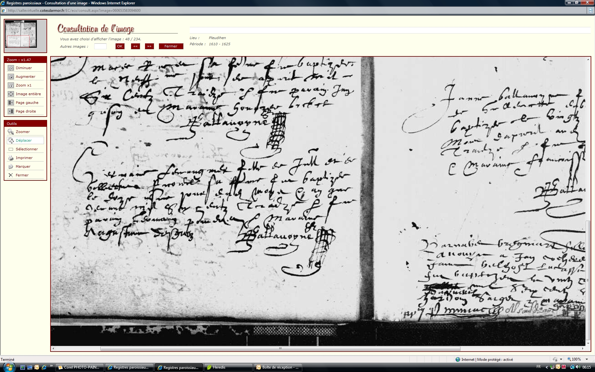Go to the previous image with «« button

(x=135, y=46)
